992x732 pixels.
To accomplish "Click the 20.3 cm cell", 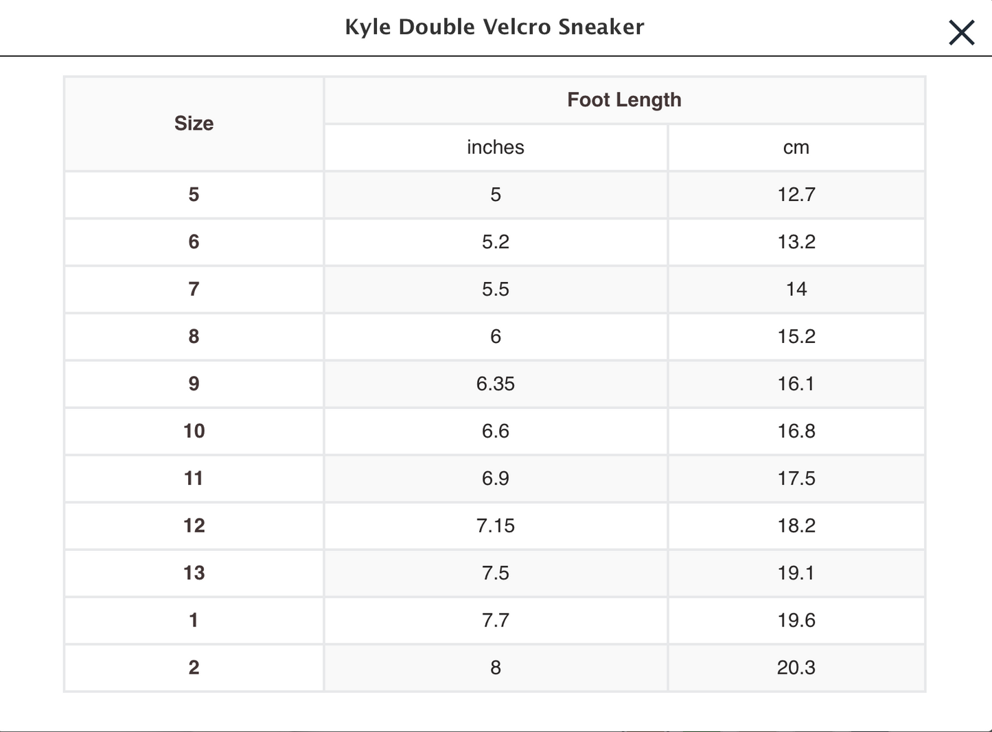I will [796, 668].
